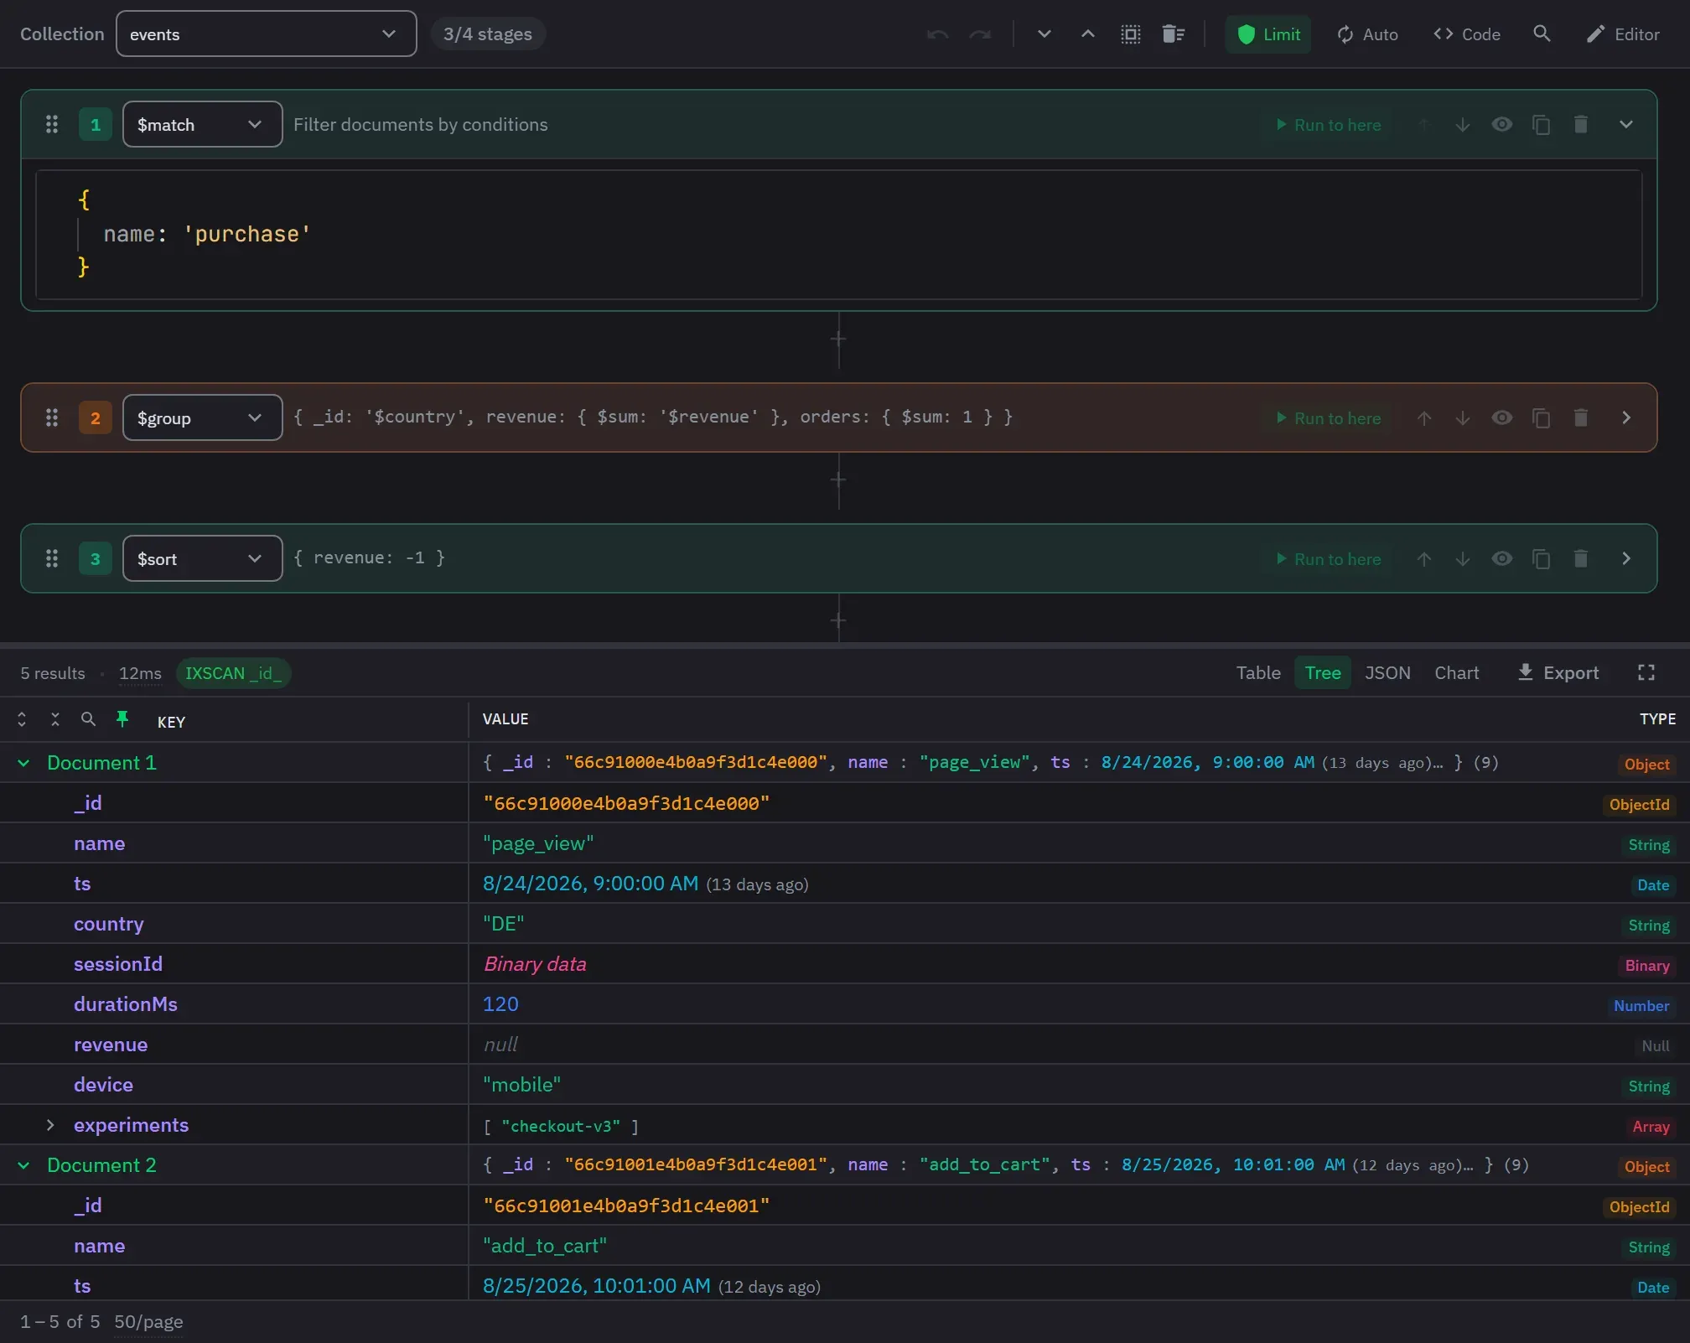Expand all stages chevron-up icon
This screenshot has width=1690, height=1343.
(x=1087, y=34)
